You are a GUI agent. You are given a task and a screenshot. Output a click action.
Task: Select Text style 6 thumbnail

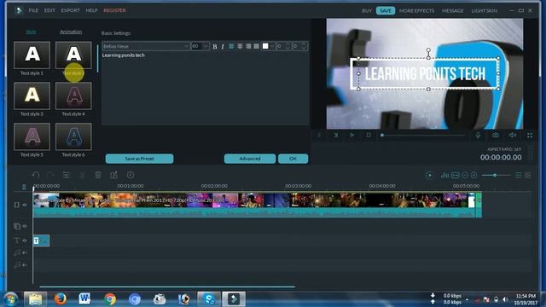pyautogui.click(x=73, y=136)
